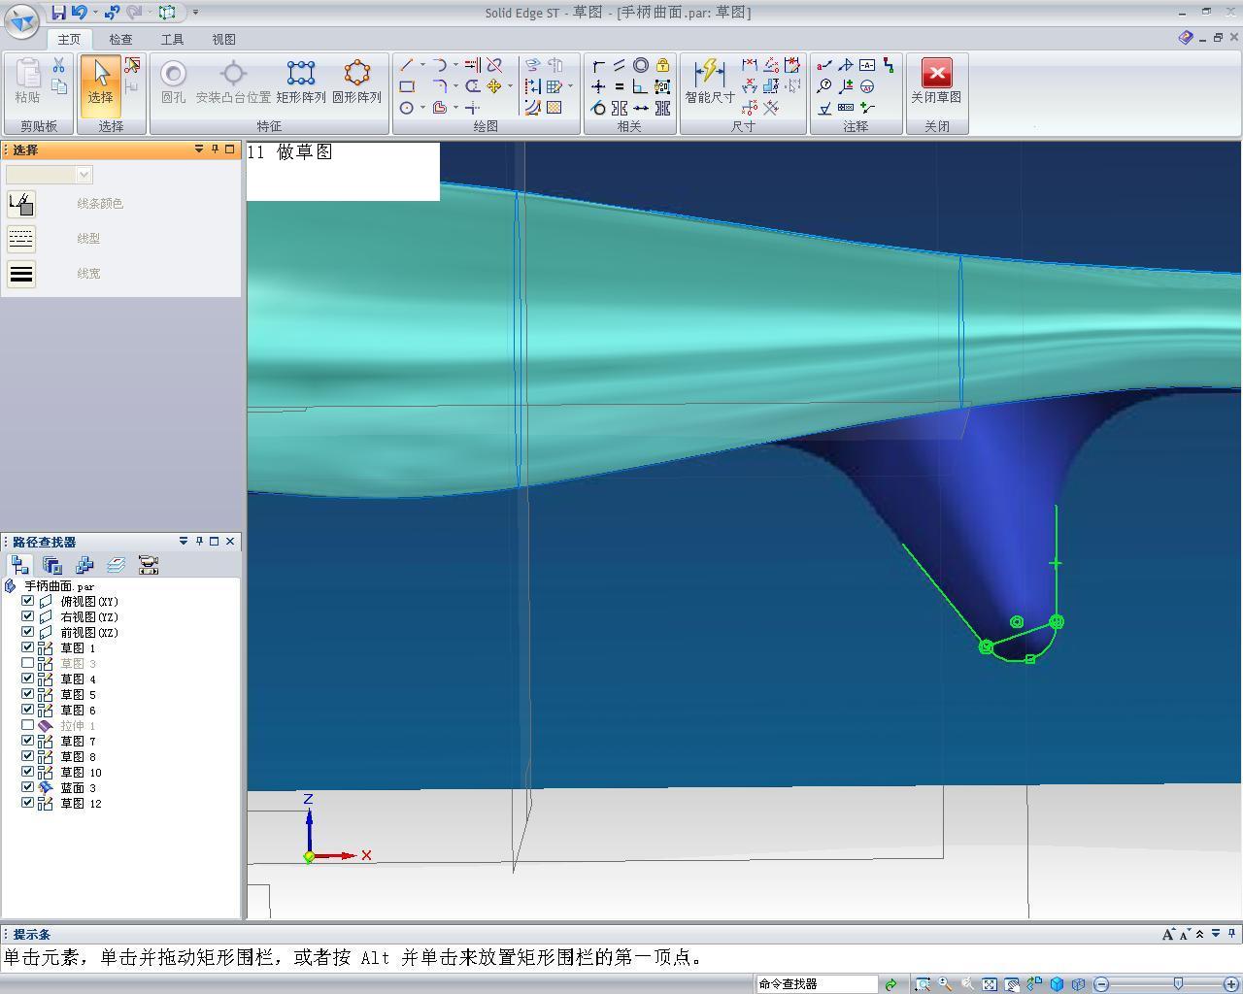Select the Line drawing tool
The image size is (1243, 994).
pyautogui.click(x=407, y=65)
